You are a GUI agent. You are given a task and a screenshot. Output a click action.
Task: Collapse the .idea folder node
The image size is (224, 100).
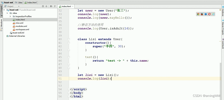click(x=7, y=13)
